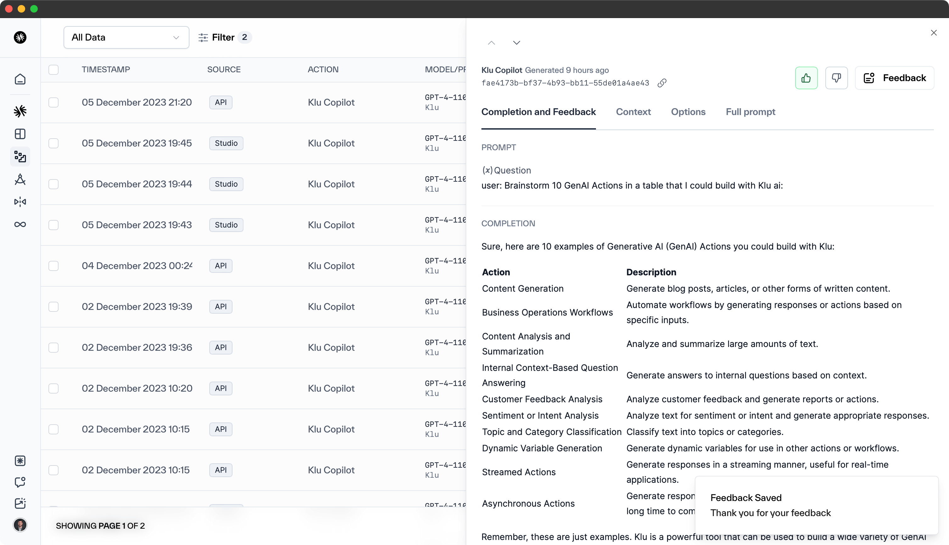Open the All Data dropdown
The height and width of the screenshot is (545, 949).
coord(126,37)
